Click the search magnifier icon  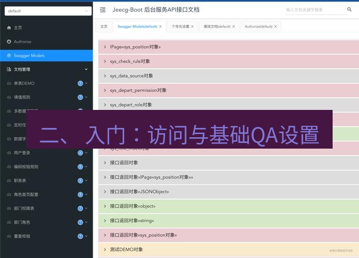349,9
